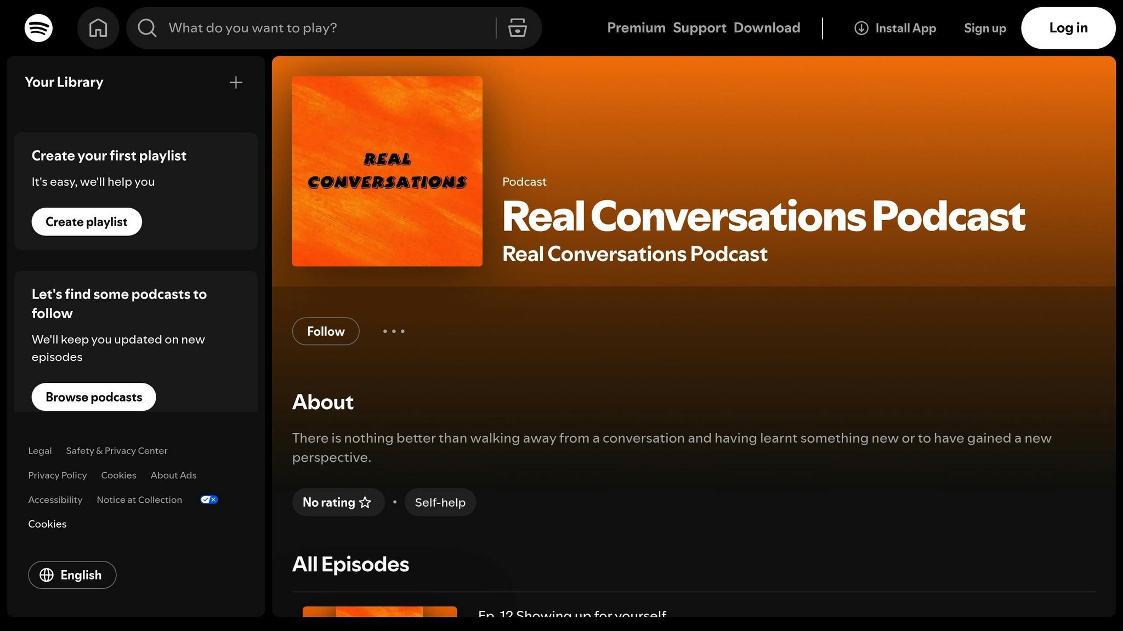Open the Home page using the house icon
The height and width of the screenshot is (631, 1123).
click(98, 28)
